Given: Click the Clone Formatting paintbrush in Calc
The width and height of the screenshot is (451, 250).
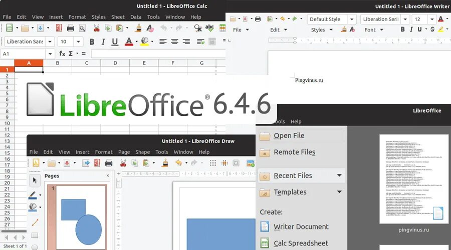Looking at the screenshot, I should tap(139, 28).
